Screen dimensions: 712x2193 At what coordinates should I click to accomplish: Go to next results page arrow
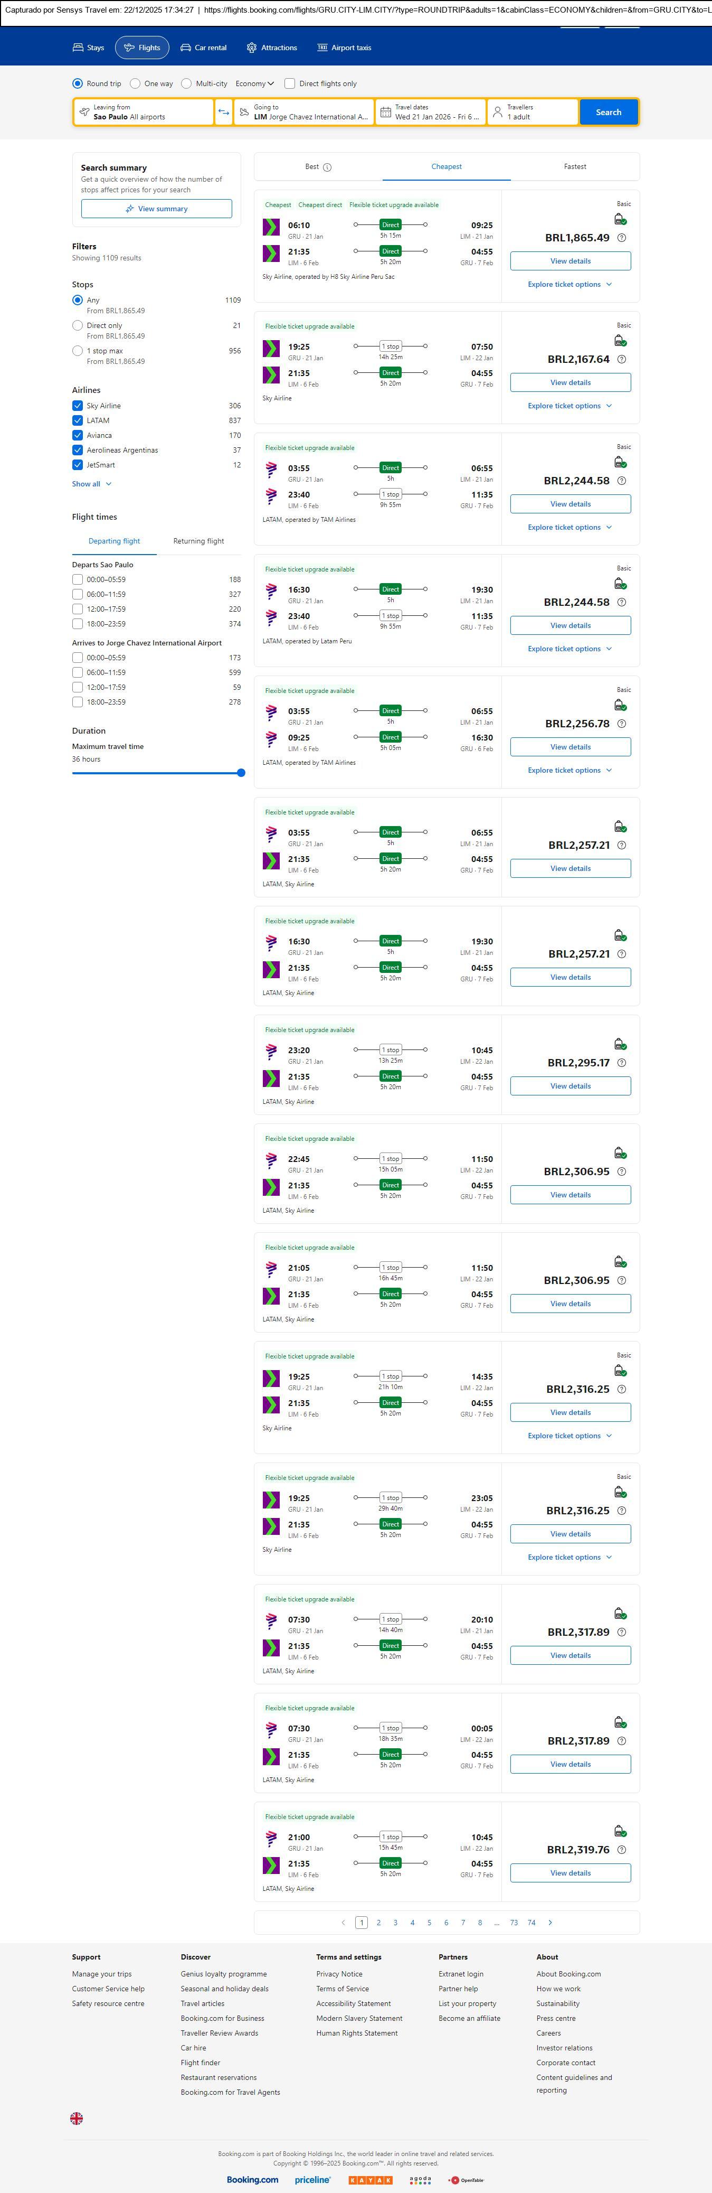coord(550,1922)
